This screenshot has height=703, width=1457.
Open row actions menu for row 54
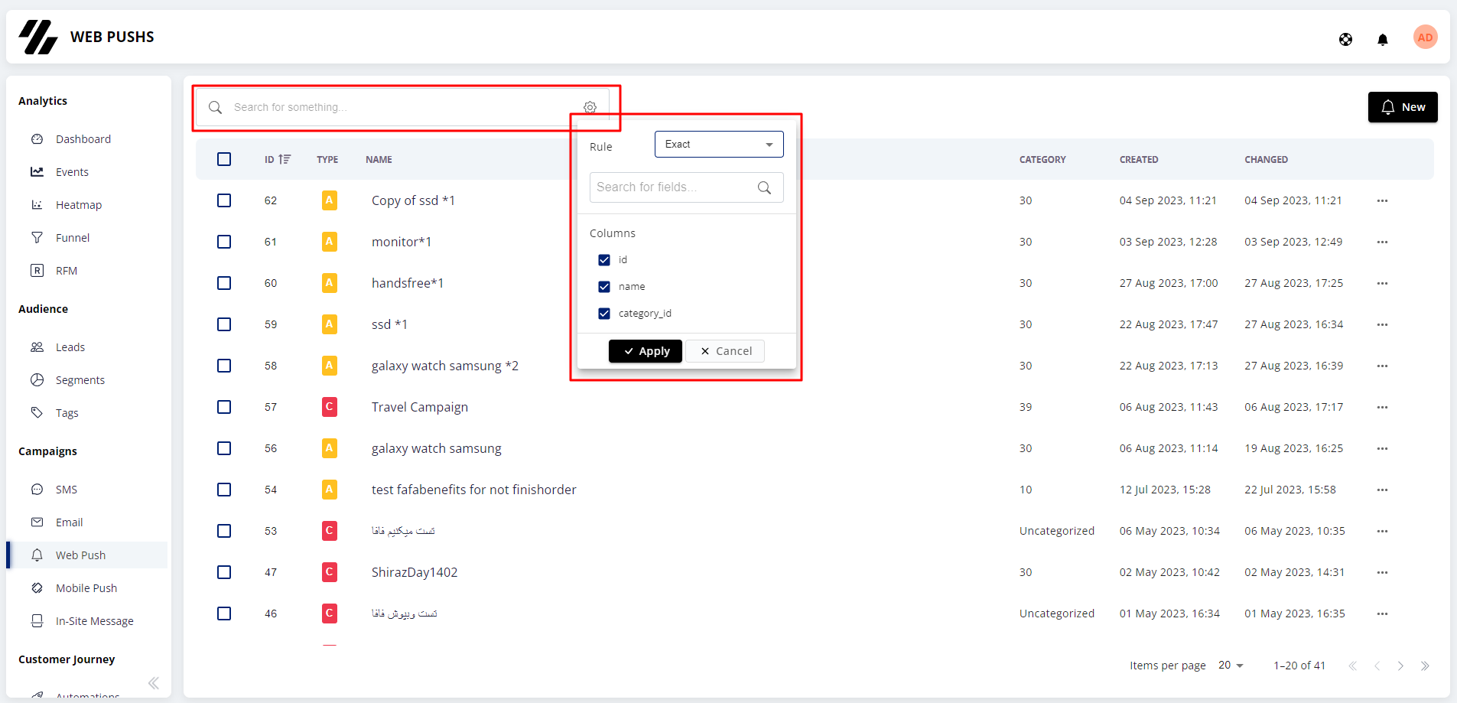coord(1382,490)
